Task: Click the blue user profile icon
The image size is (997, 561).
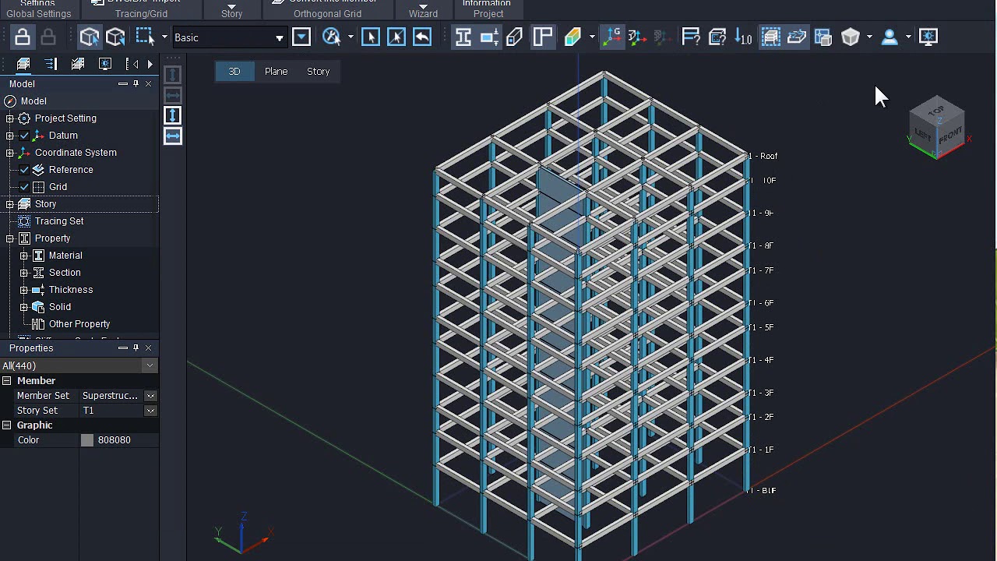Action: click(890, 37)
